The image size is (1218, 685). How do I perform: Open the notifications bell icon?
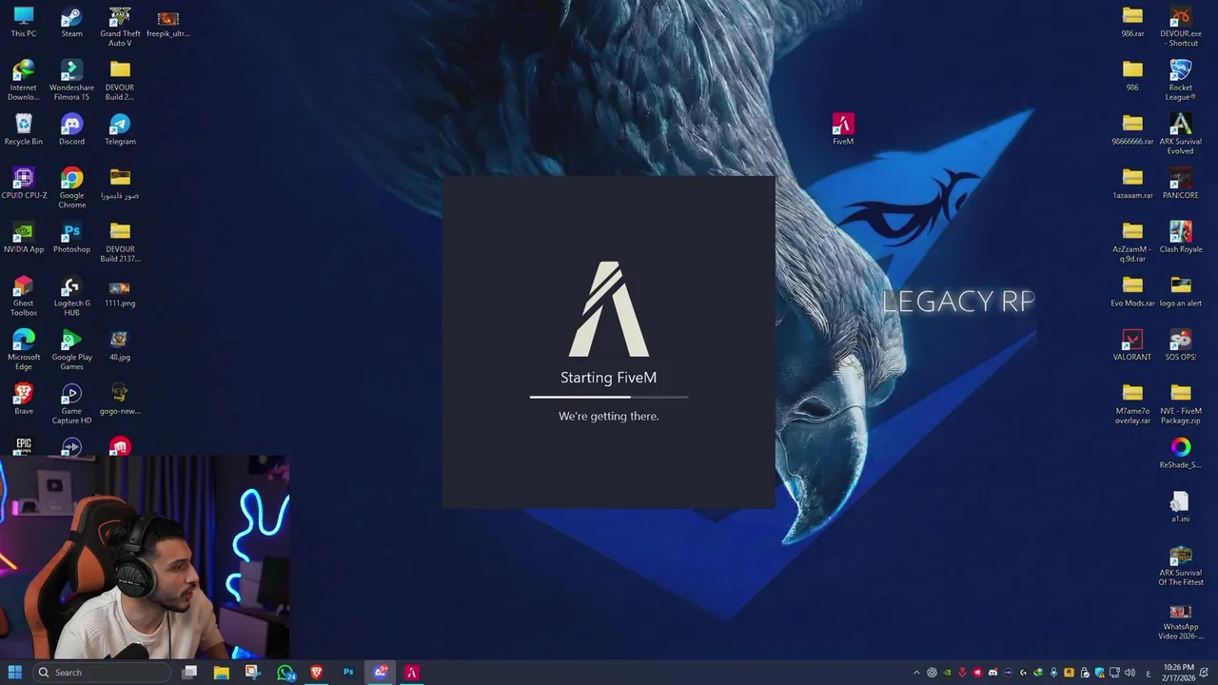[x=1204, y=673]
